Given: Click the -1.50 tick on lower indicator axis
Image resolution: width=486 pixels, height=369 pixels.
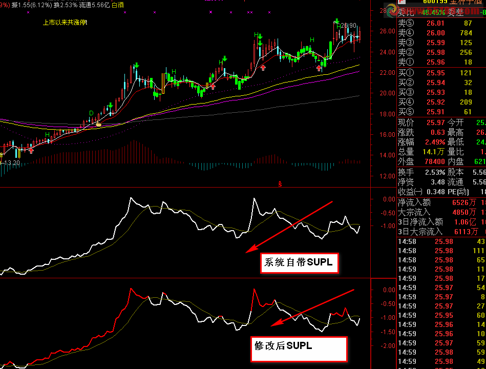Looking at the screenshot, I should click(388, 332).
